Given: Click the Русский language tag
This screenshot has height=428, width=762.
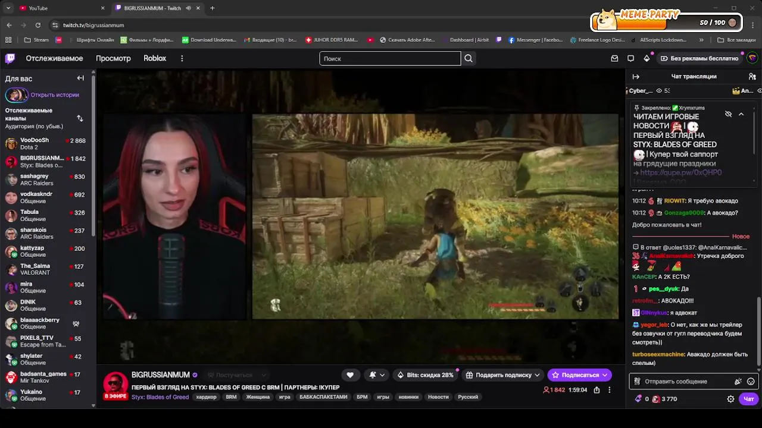Looking at the screenshot, I should pos(468,397).
